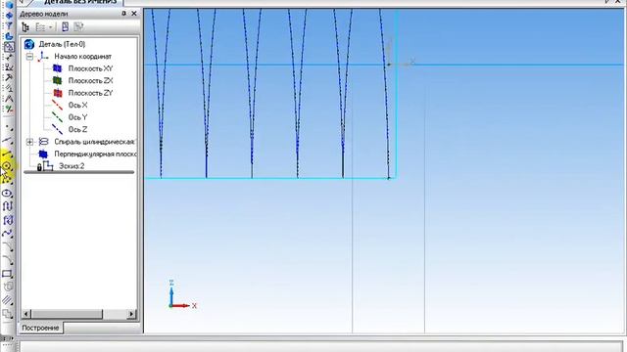The width and height of the screenshot is (627, 352).
Task: Pin the model tree panel
Action: tap(123, 14)
